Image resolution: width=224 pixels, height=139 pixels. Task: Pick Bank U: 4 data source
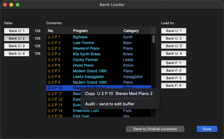pos(17,53)
